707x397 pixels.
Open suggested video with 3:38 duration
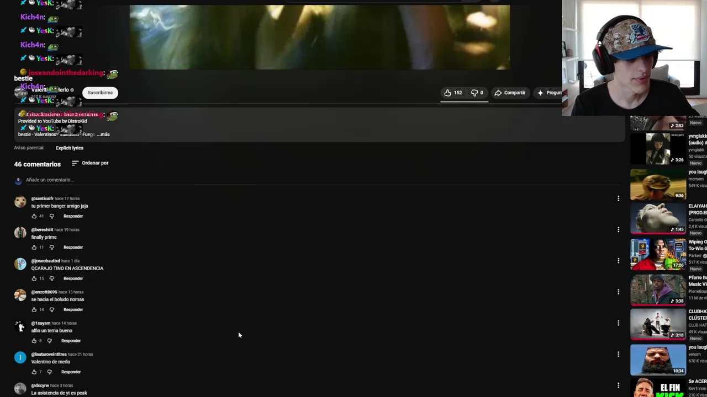pyautogui.click(x=658, y=289)
